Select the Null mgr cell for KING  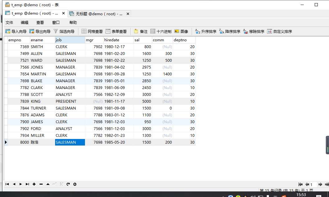94,101
